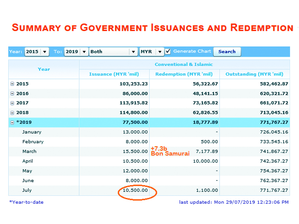Expand the 2017 year row

(x=12, y=103)
